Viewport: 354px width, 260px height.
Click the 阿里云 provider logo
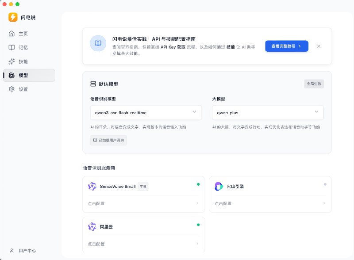(92, 226)
